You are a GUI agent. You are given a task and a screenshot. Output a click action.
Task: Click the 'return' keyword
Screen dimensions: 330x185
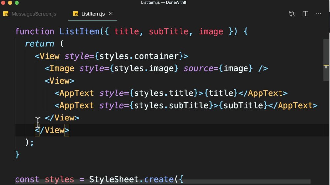point(40,44)
